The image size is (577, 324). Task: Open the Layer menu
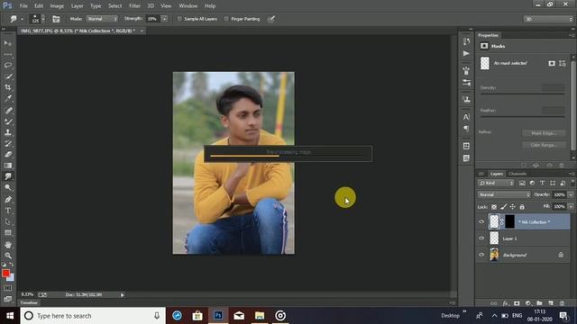click(77, 6)
